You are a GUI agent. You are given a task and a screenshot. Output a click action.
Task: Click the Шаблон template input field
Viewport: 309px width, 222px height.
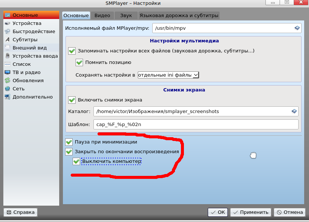(x=196, y=124)
